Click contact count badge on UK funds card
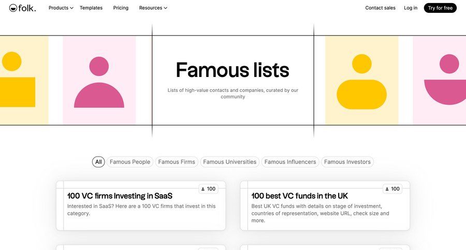This screenshot has width=466, height=250. pos(392,189)
